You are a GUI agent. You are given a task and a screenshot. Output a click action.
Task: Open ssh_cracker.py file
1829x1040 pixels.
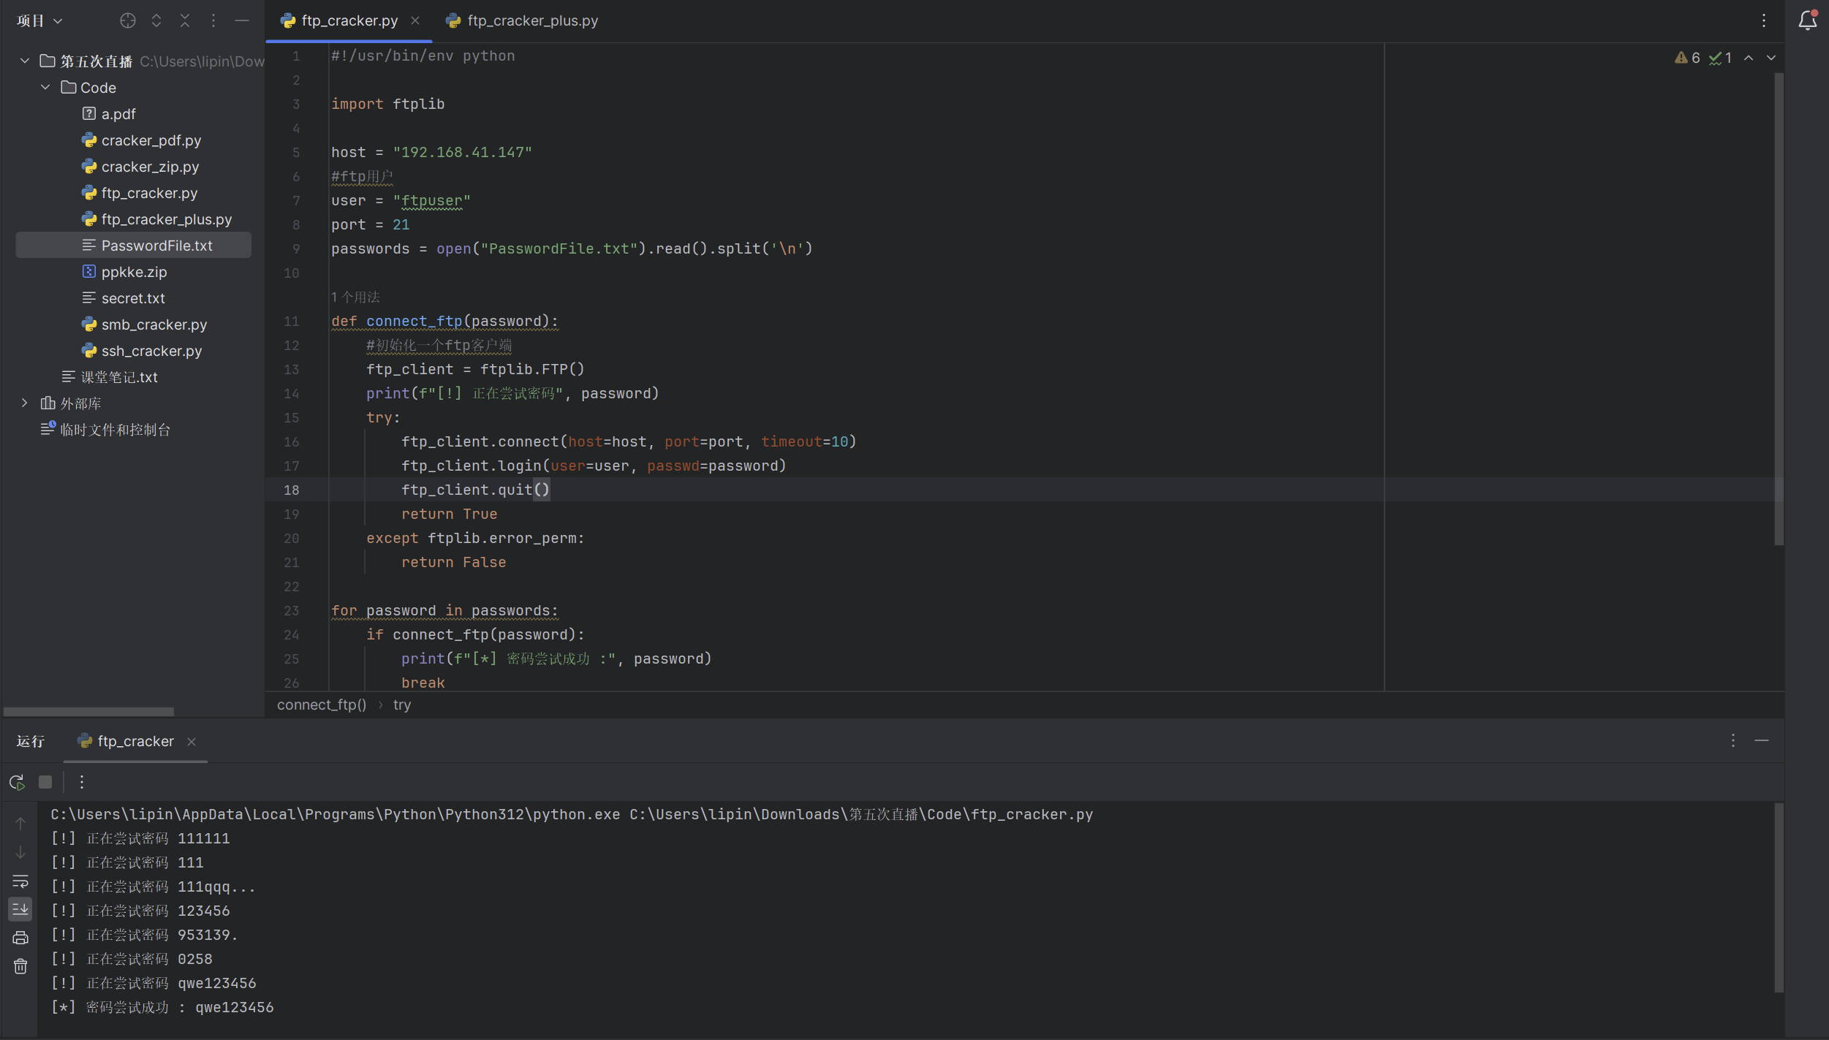[x=151, y=351]
